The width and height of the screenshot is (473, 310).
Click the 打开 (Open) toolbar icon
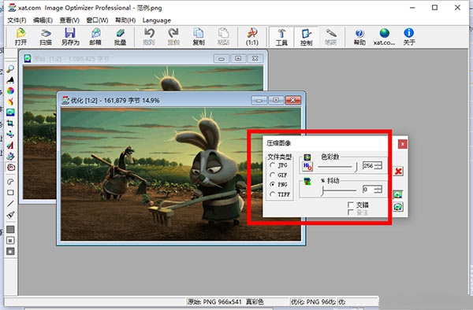[20, 37]
